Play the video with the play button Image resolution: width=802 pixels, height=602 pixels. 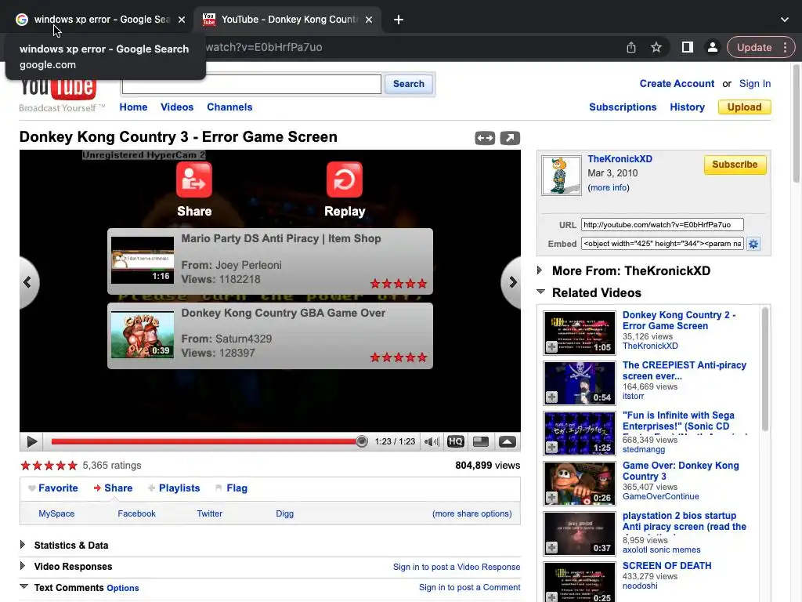31,442
